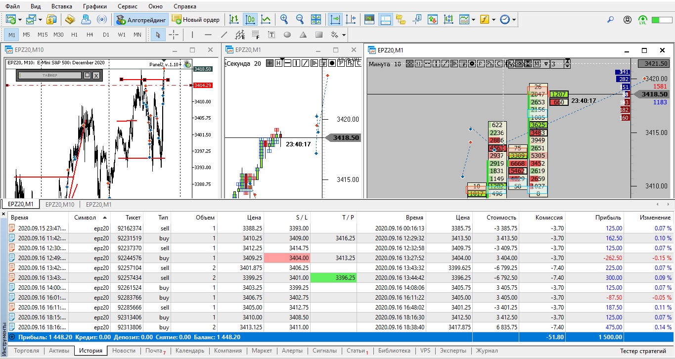The image size is (675, 359).
Task: Select the H4 timeframe
Action: [90, 35]
